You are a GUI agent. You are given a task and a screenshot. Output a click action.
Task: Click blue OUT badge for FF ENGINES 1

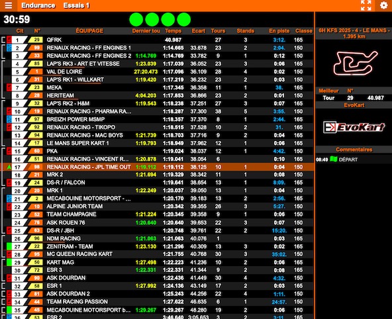[9, 48]
